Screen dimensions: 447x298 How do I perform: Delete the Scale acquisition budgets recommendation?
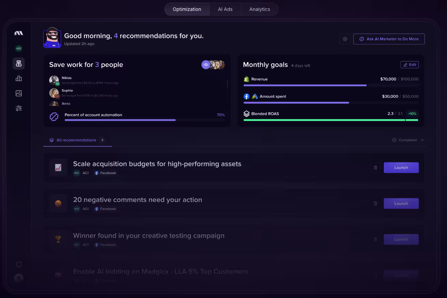coord(375,168)
